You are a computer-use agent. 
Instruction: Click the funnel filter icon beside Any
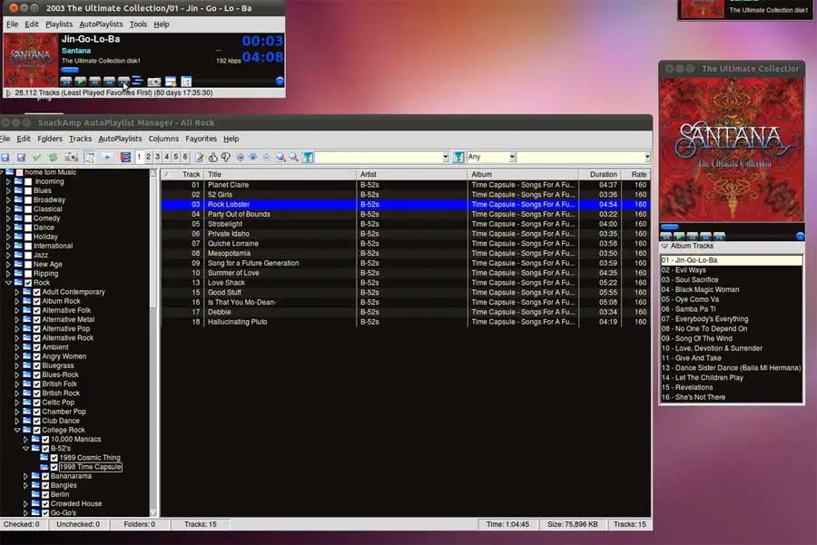point(458,157)
